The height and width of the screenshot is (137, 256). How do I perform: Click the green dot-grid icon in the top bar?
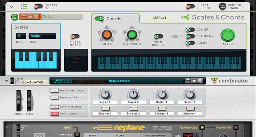[x=24, y=7]
